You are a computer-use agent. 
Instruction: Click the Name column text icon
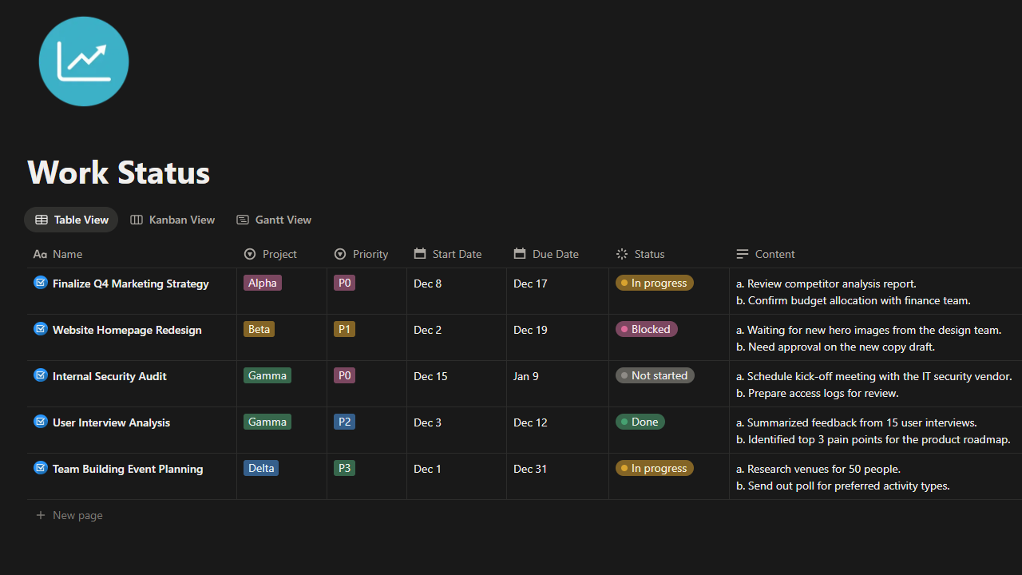coord(40,254)
